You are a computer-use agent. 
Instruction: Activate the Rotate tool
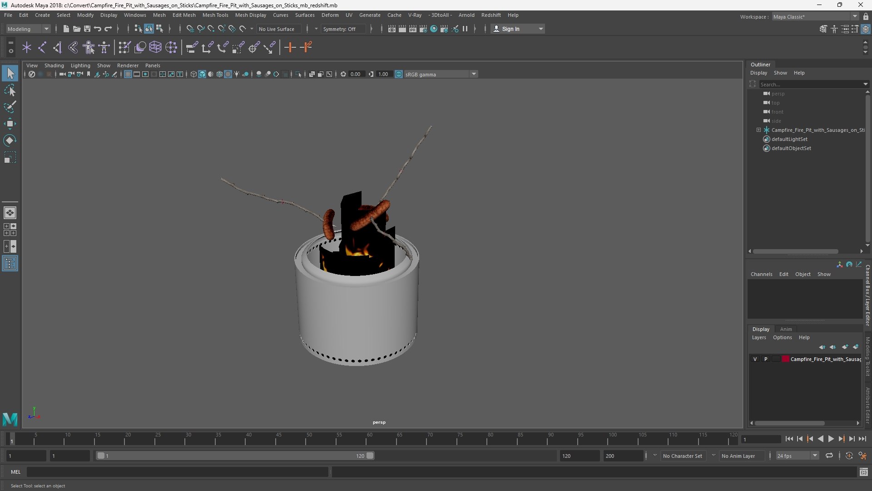point(10,140)
